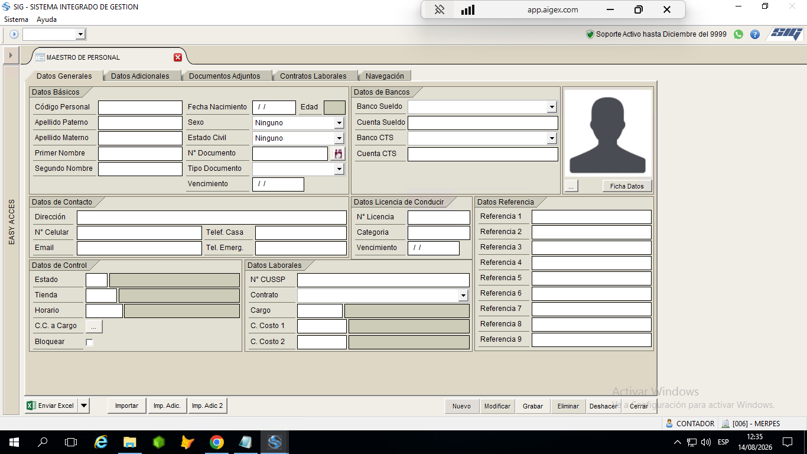Image resolution: width=807 pixels, height=454 pixels.
Task: Click the Grabar button
Action: pyautogui.click(x=533, y=406)
